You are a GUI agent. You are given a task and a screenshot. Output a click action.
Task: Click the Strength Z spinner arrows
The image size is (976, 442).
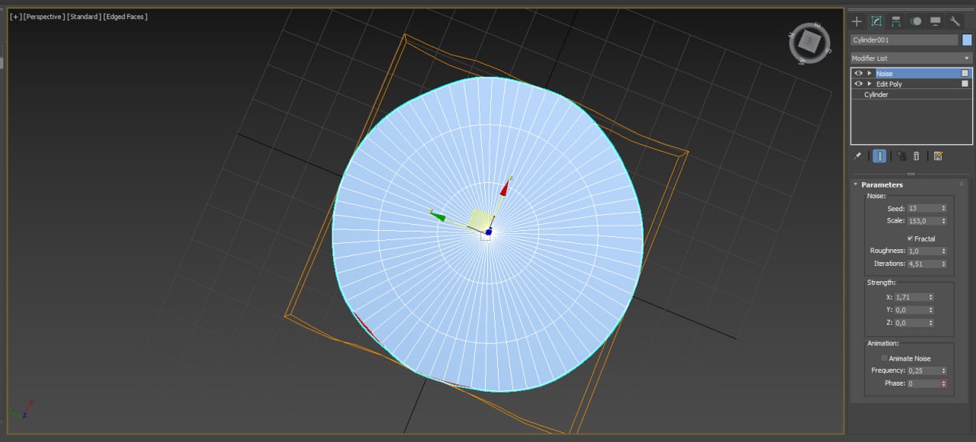coord(931,323)
